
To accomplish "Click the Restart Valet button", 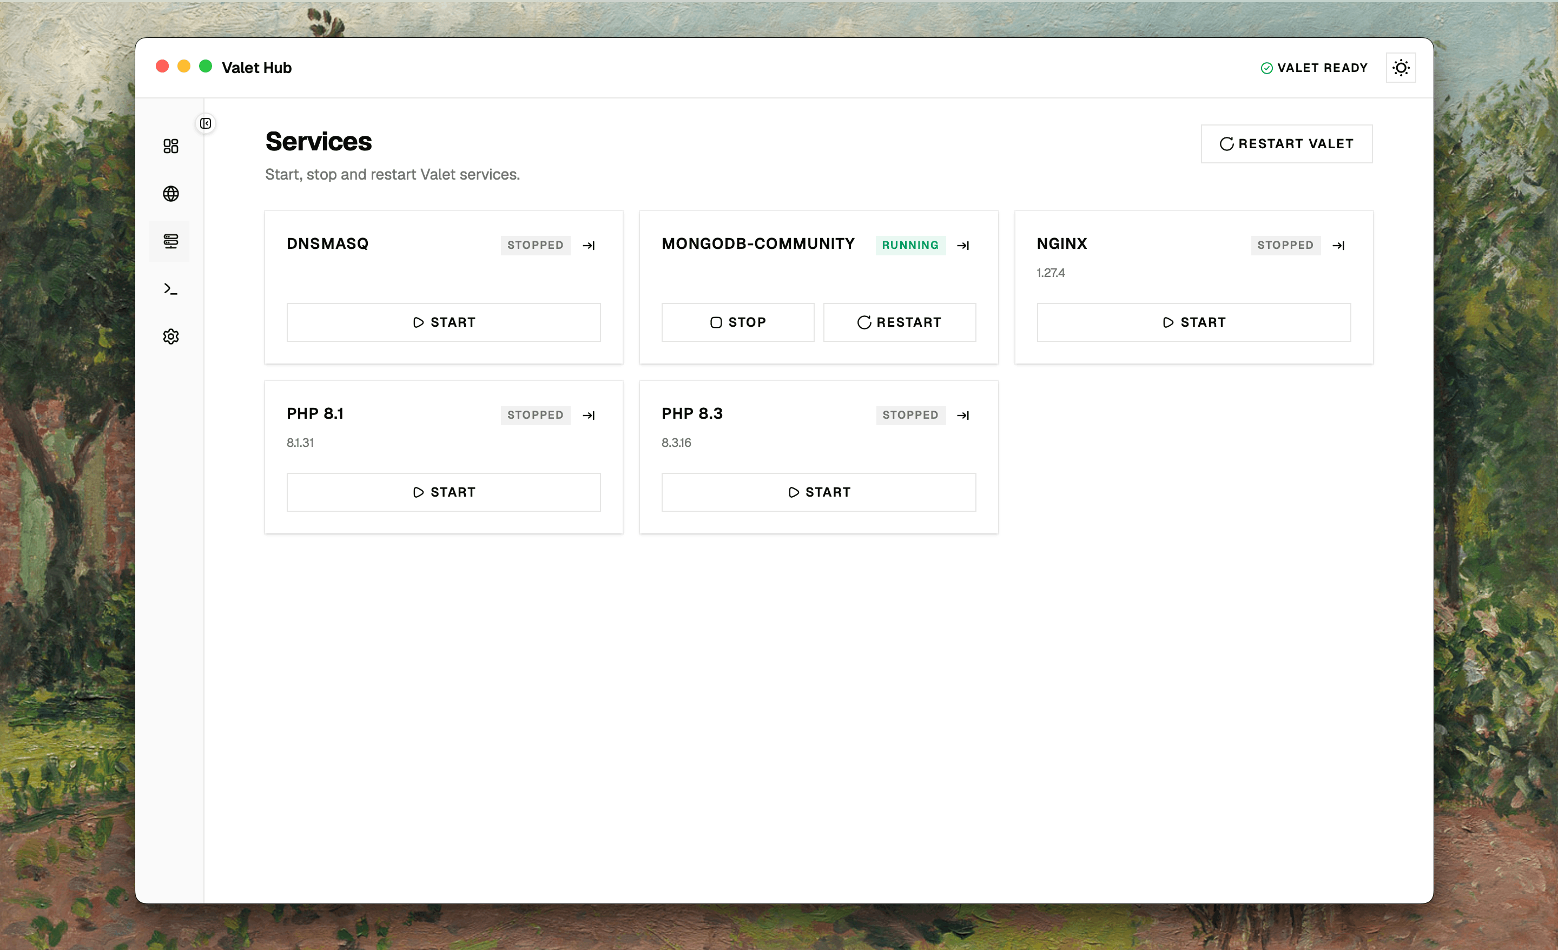I will point(1286,144).
